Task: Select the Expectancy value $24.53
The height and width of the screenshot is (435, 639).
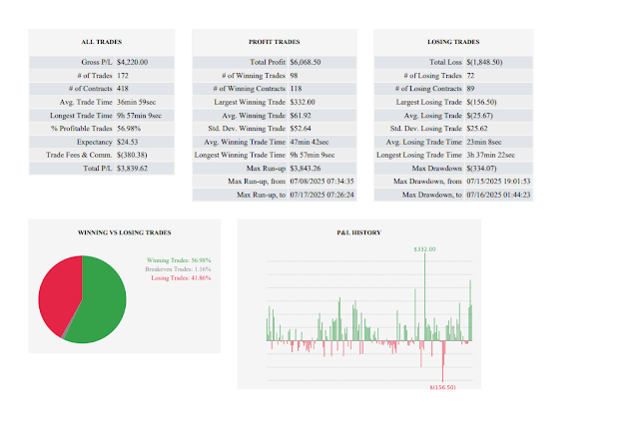Action: pyautogui.click(x=127, y=142)
